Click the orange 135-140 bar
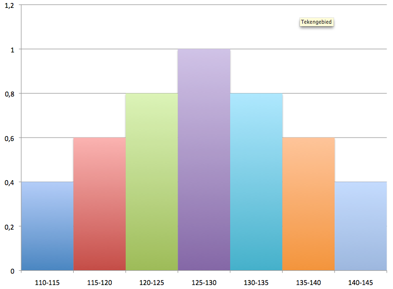Image resolution: width=393 pixels, height=289 pixels. [x=308, y=204]
